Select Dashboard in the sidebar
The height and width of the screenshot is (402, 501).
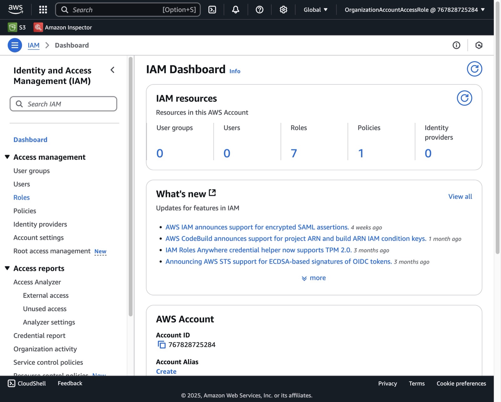[x=30, y=140]
